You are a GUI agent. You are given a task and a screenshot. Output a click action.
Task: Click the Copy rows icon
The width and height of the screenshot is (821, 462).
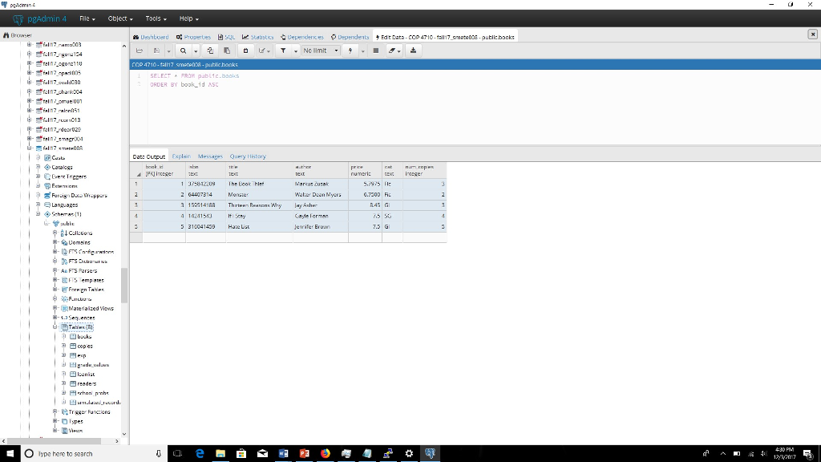pos(210,51)
